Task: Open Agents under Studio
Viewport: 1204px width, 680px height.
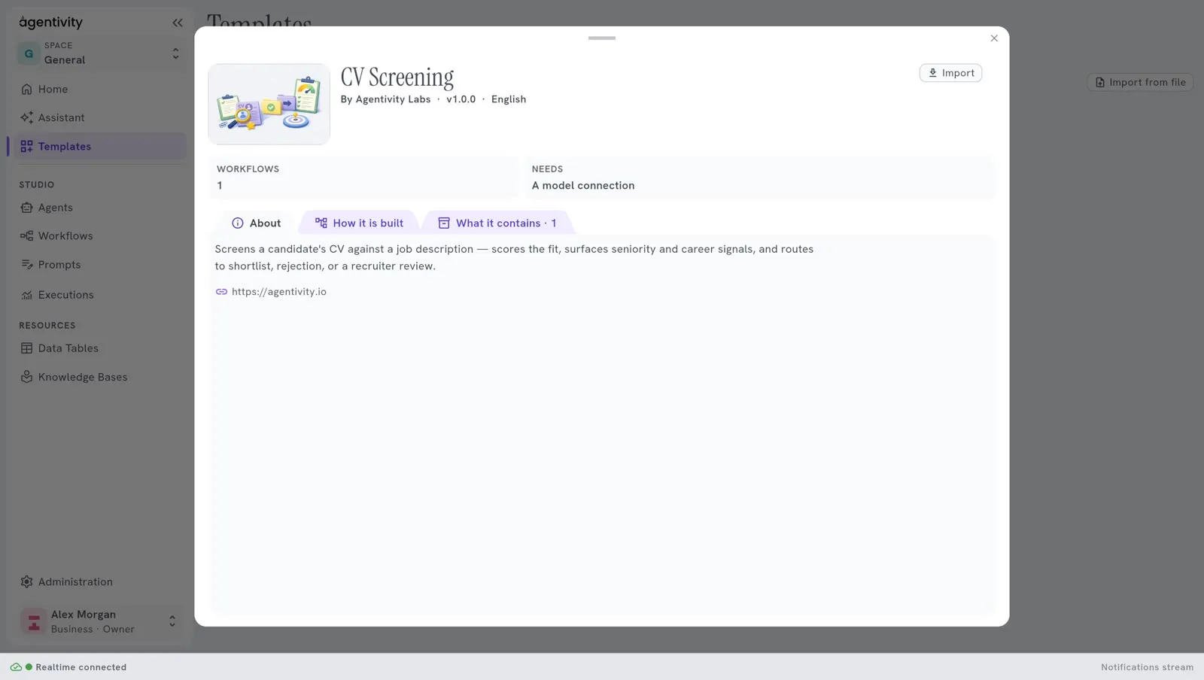Action: (101, 208)
